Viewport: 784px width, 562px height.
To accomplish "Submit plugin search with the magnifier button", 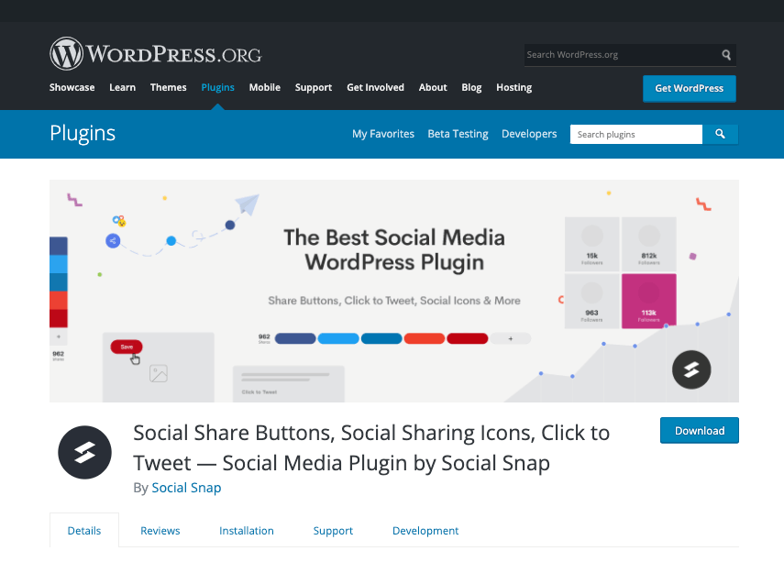I will [x=720, y=134].
